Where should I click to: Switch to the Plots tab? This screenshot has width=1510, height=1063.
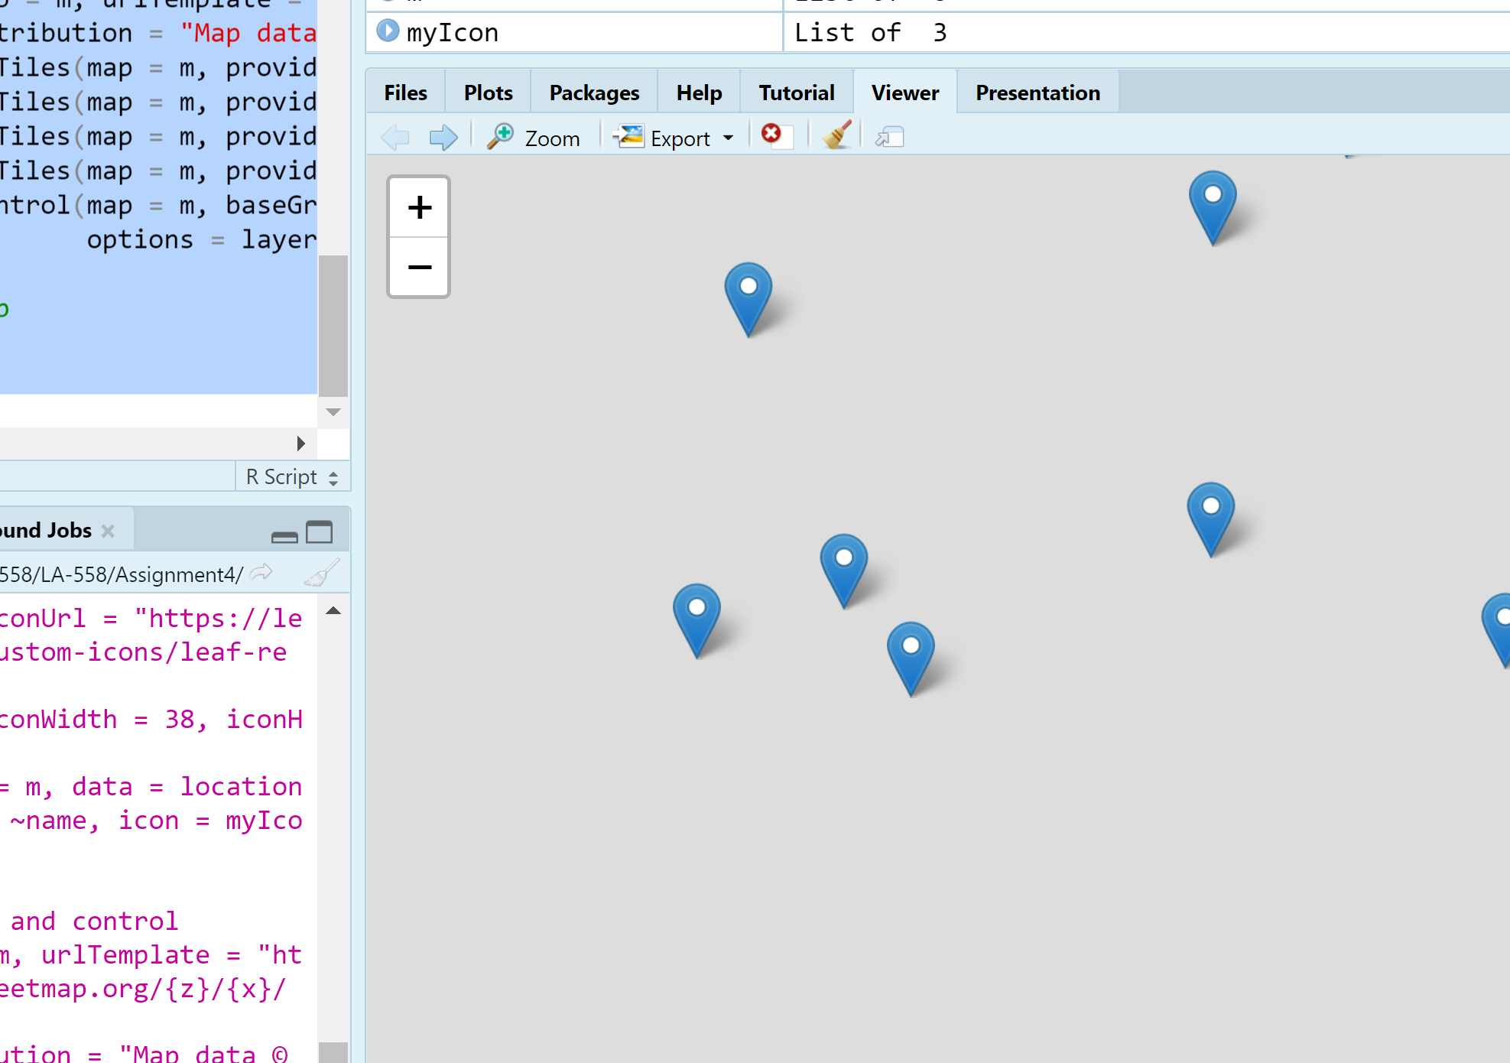[x=488, y=93]
